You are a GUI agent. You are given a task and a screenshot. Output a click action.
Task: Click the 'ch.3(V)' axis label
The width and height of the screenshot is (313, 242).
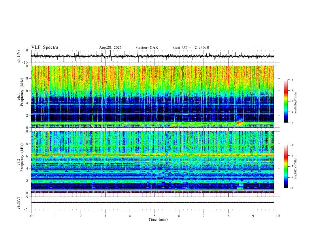coord(19,203)
